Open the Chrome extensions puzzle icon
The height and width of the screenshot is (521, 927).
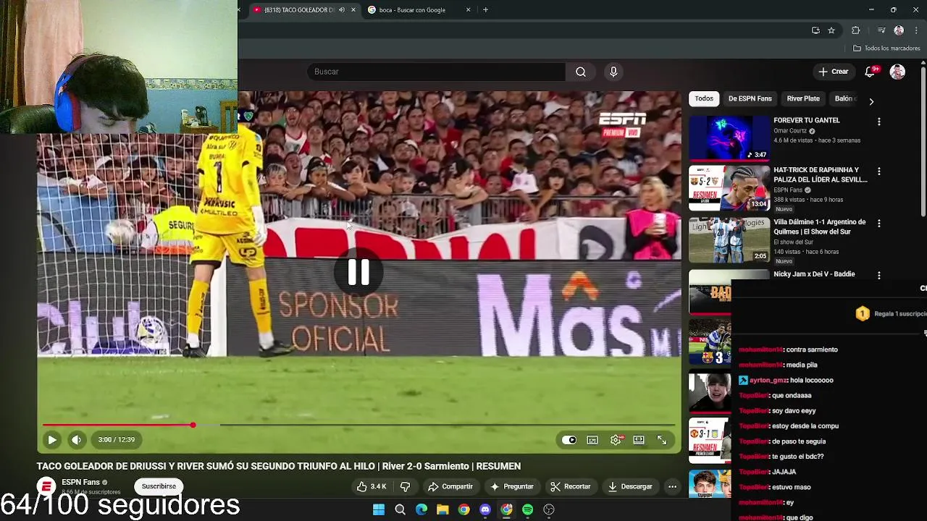[x=855, y=30]
